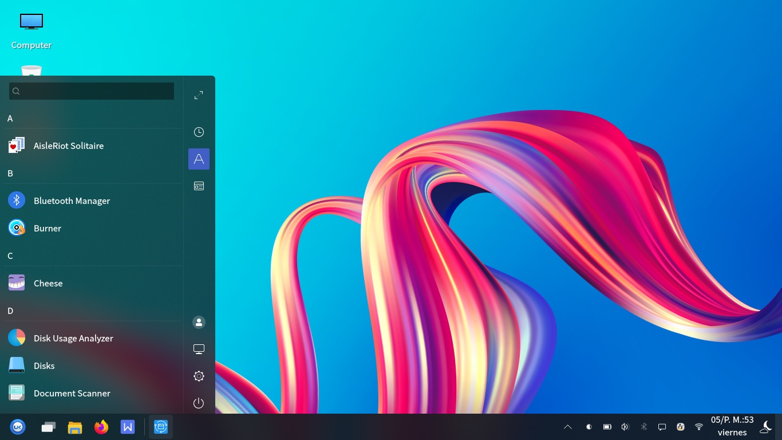The image size is (782, 440).
Task: Start the Cheese webcam app
Action: [48, 283]
